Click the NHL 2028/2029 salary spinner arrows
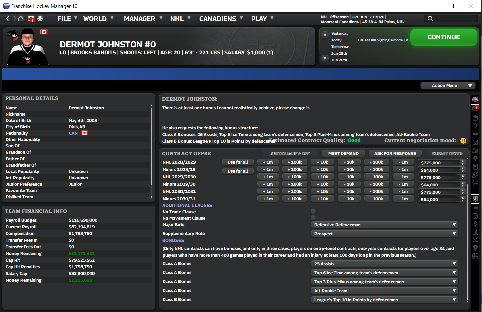The width and height of the screenshot is (482, 312). [463, 163]
